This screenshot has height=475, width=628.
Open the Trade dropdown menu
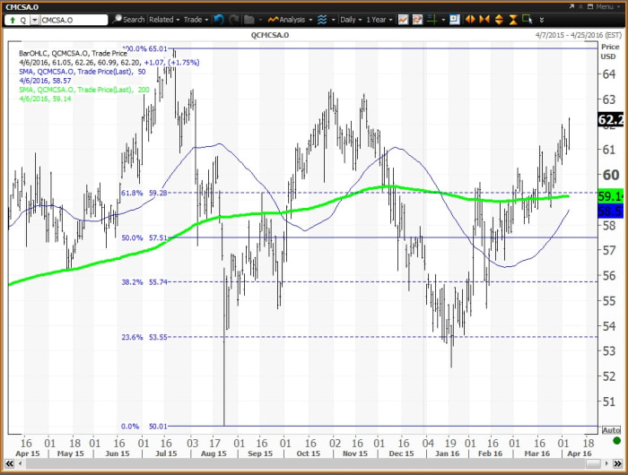(x=193, y=19)
